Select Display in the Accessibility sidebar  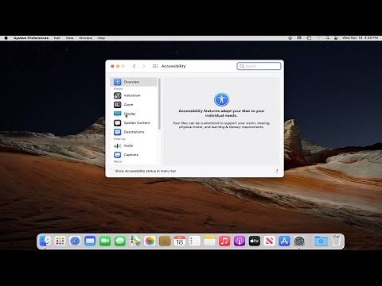coord(134,114)
